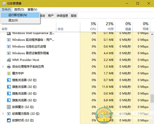Switch to the 启动 tab

43,16
